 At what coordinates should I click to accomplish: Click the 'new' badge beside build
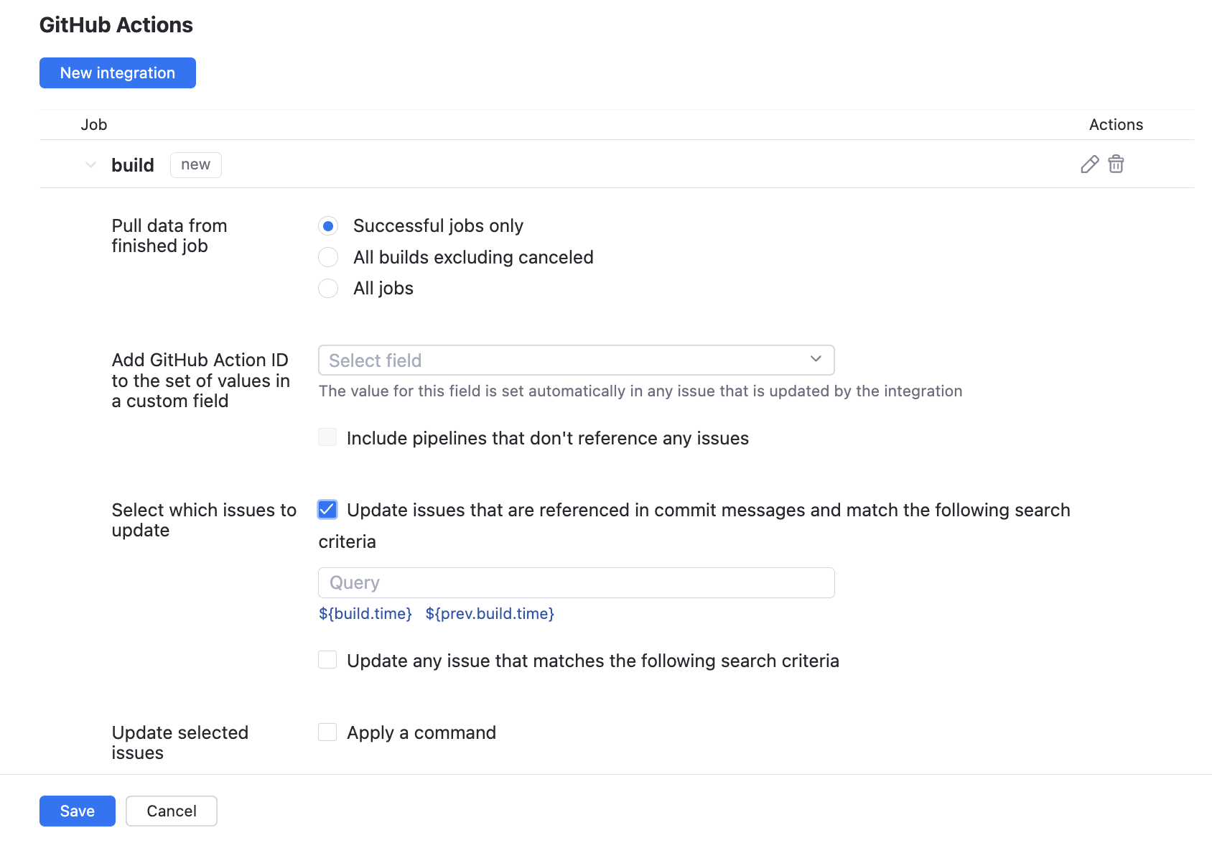[x=195, y=165]
